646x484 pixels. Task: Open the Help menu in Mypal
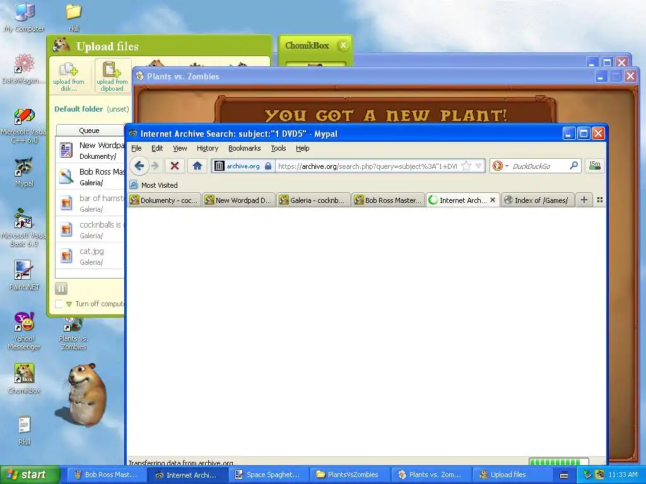[x=302, y=148]
